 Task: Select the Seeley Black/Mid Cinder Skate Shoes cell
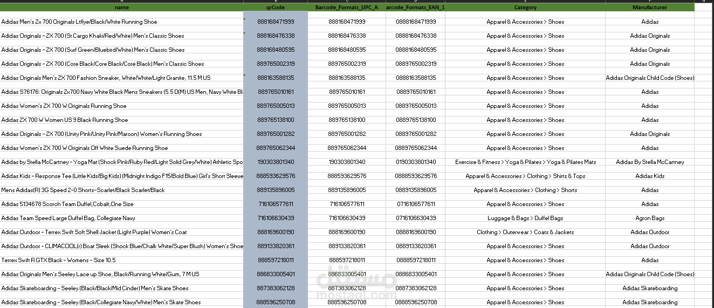pyautogui.click(x=122, y=288)
